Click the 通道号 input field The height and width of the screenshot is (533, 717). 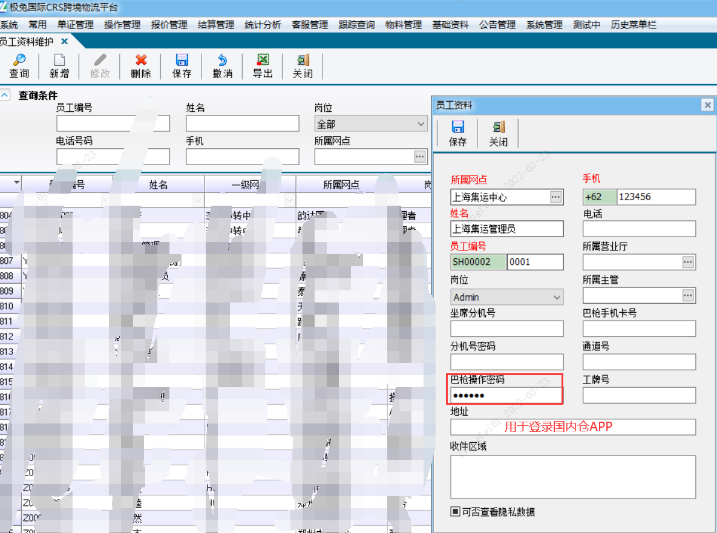639,362
